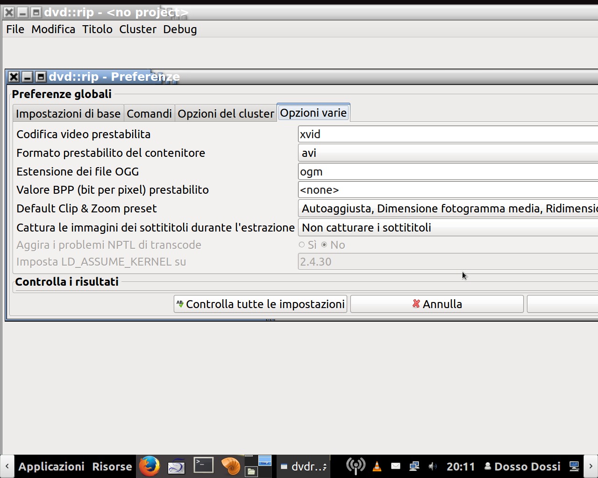Click the VLC cone tray icon
Screen dimensions: 598x478
pyautogui.click(x=377, y=466)
